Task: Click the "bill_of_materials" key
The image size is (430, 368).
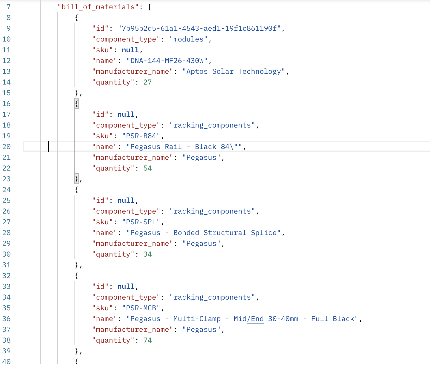Action: pyautogui.click(x=98, y=7)
